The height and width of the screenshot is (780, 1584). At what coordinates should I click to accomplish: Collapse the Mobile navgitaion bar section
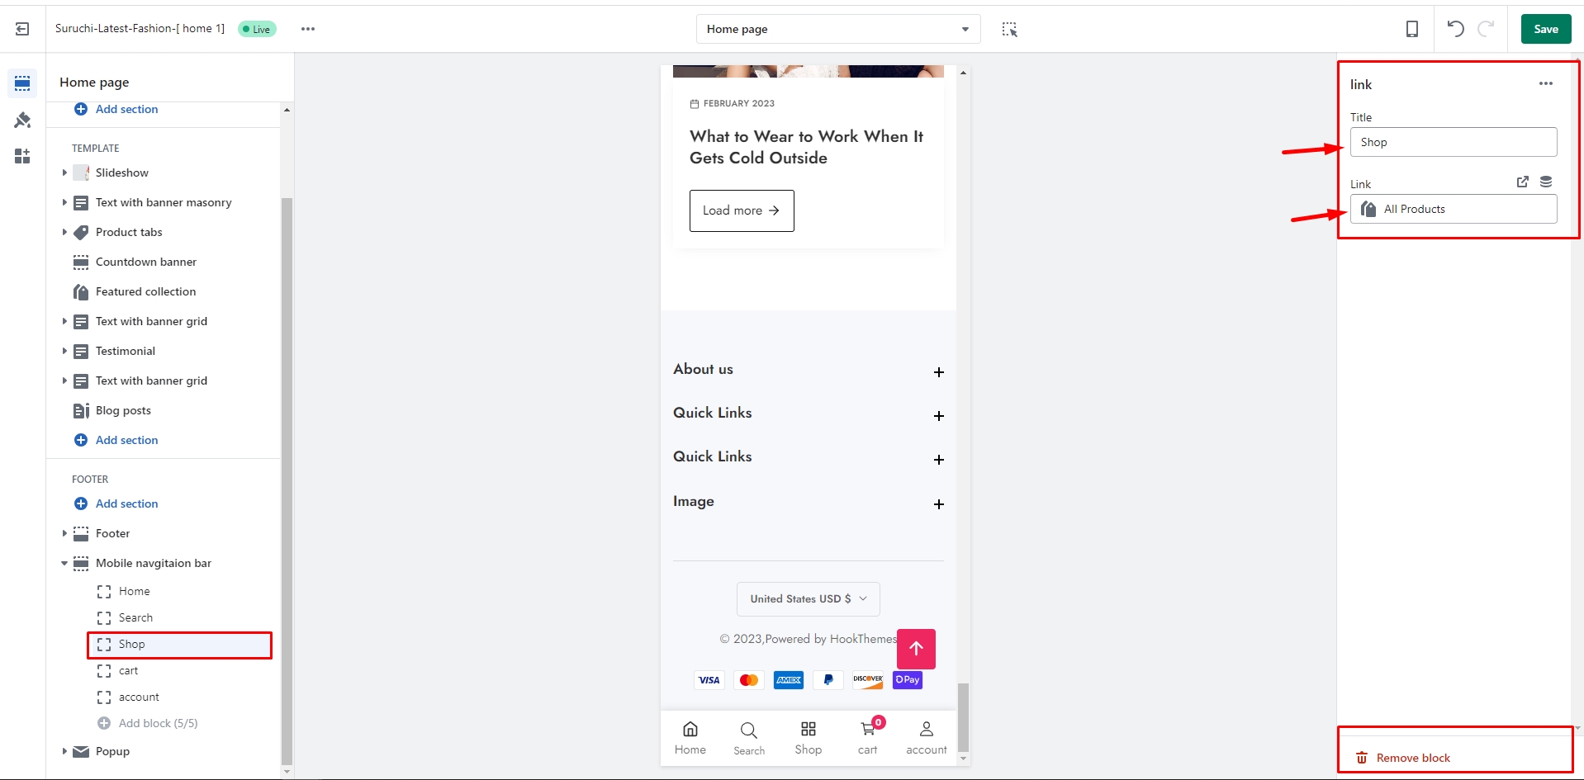click(x=64, y=564)
